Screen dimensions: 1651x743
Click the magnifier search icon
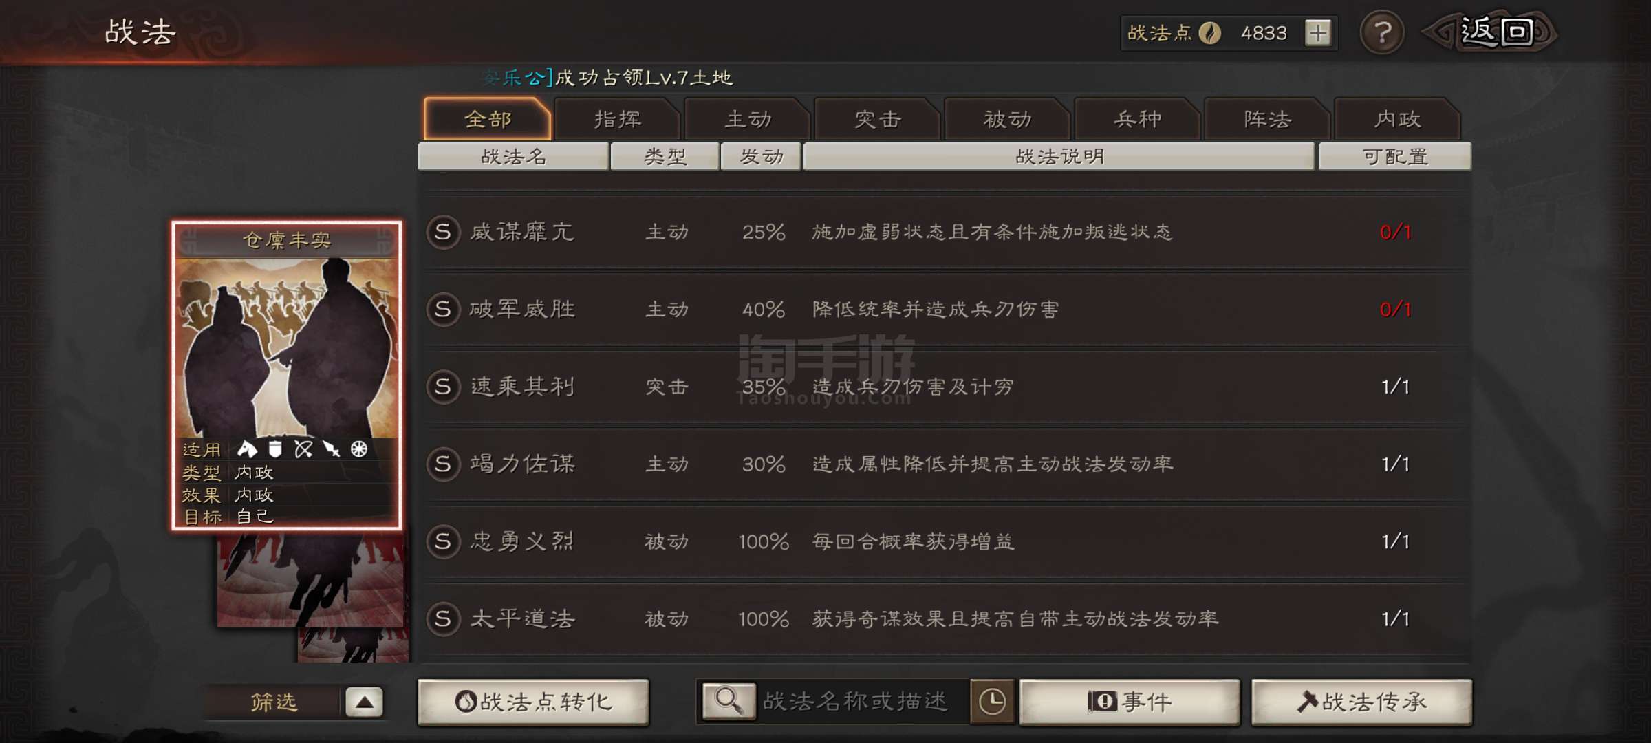coord(729,701)
